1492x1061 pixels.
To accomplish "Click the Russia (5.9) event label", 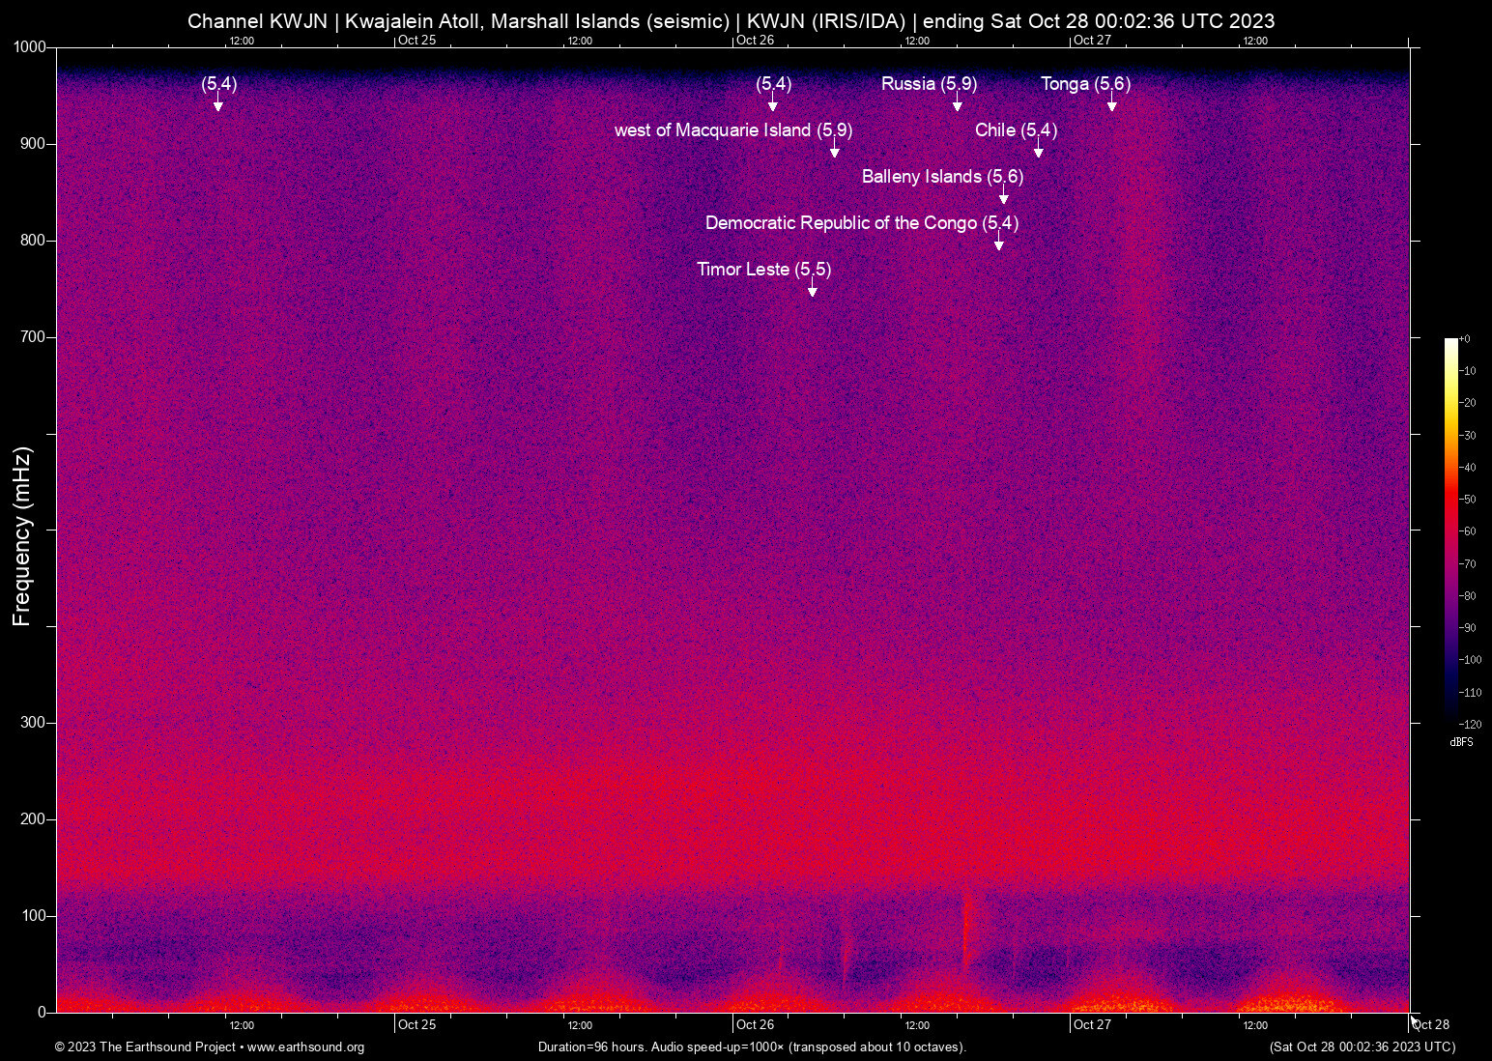I will tap(929, 84).
